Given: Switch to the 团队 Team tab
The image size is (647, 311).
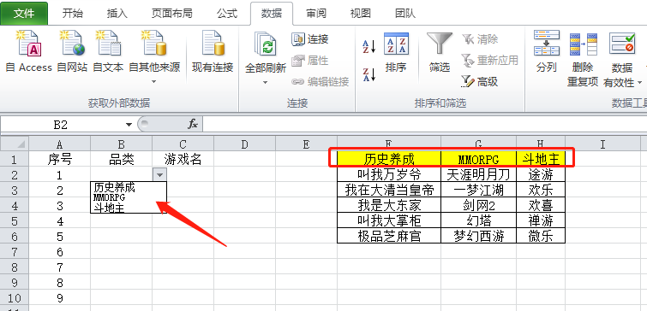Looking at the screenshot, I should tap(404, 13).
